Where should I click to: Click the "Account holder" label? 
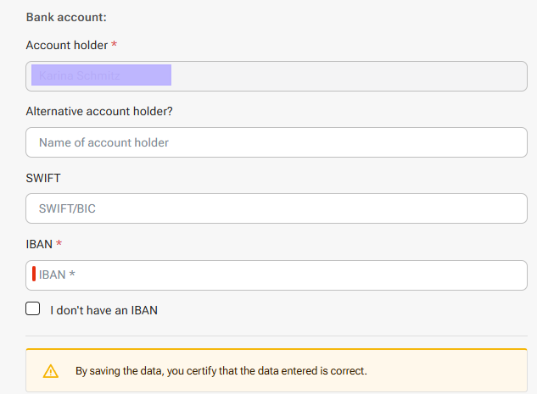click(67, 45)
